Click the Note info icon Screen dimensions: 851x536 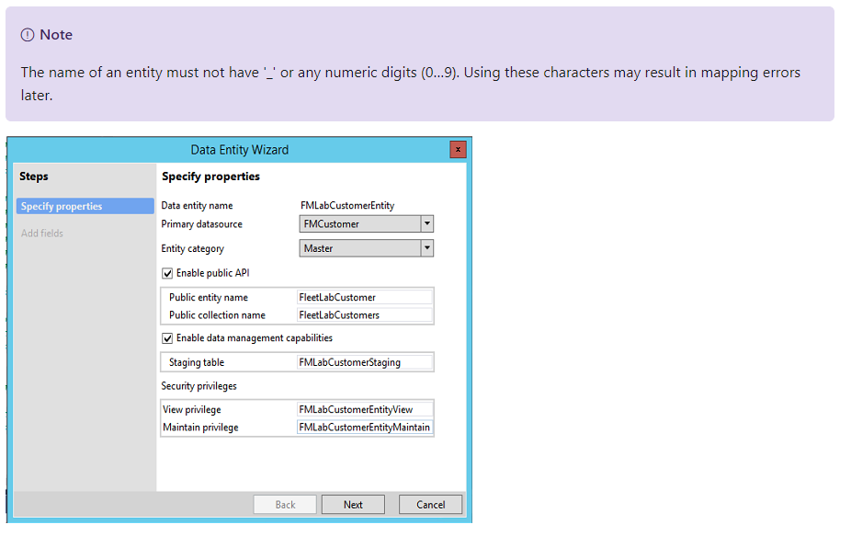[28, 35]
